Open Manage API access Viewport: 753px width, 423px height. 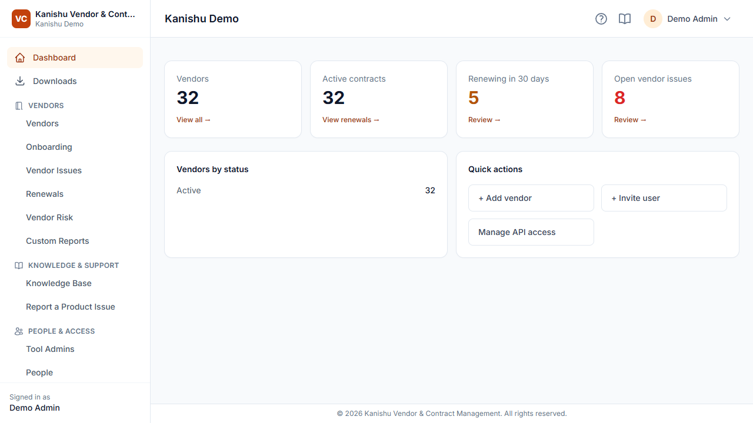531,232
